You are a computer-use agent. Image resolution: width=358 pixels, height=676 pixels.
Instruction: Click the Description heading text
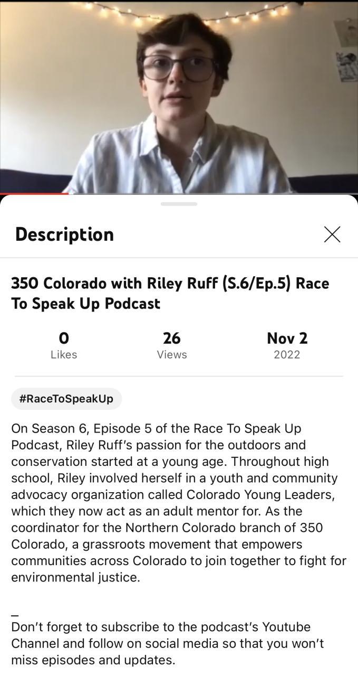coord(64,234)
